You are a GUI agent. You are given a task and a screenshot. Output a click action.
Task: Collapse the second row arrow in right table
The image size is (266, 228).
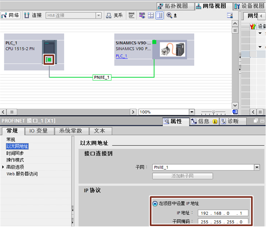pos(260,47)
